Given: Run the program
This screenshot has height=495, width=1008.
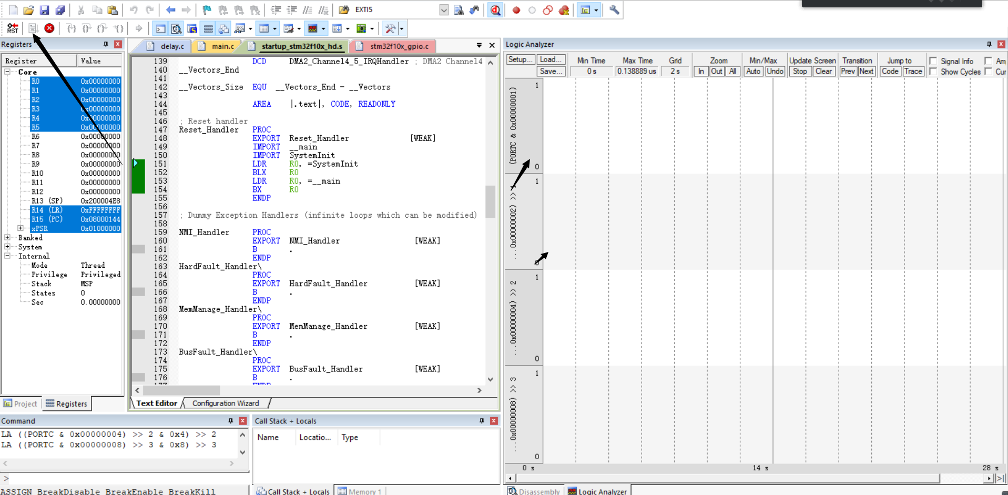Looking at the screenshot, I should [33, 28].
